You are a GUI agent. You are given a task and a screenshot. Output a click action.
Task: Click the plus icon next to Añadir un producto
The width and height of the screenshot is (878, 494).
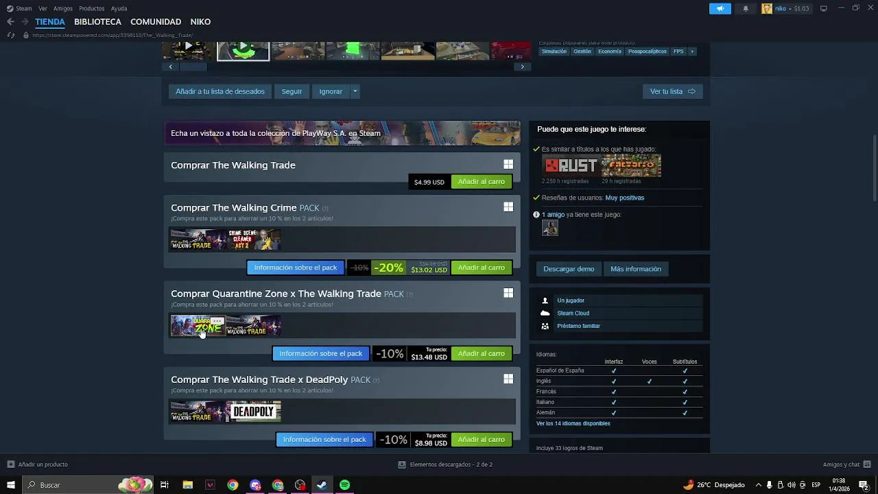[10, 464]
